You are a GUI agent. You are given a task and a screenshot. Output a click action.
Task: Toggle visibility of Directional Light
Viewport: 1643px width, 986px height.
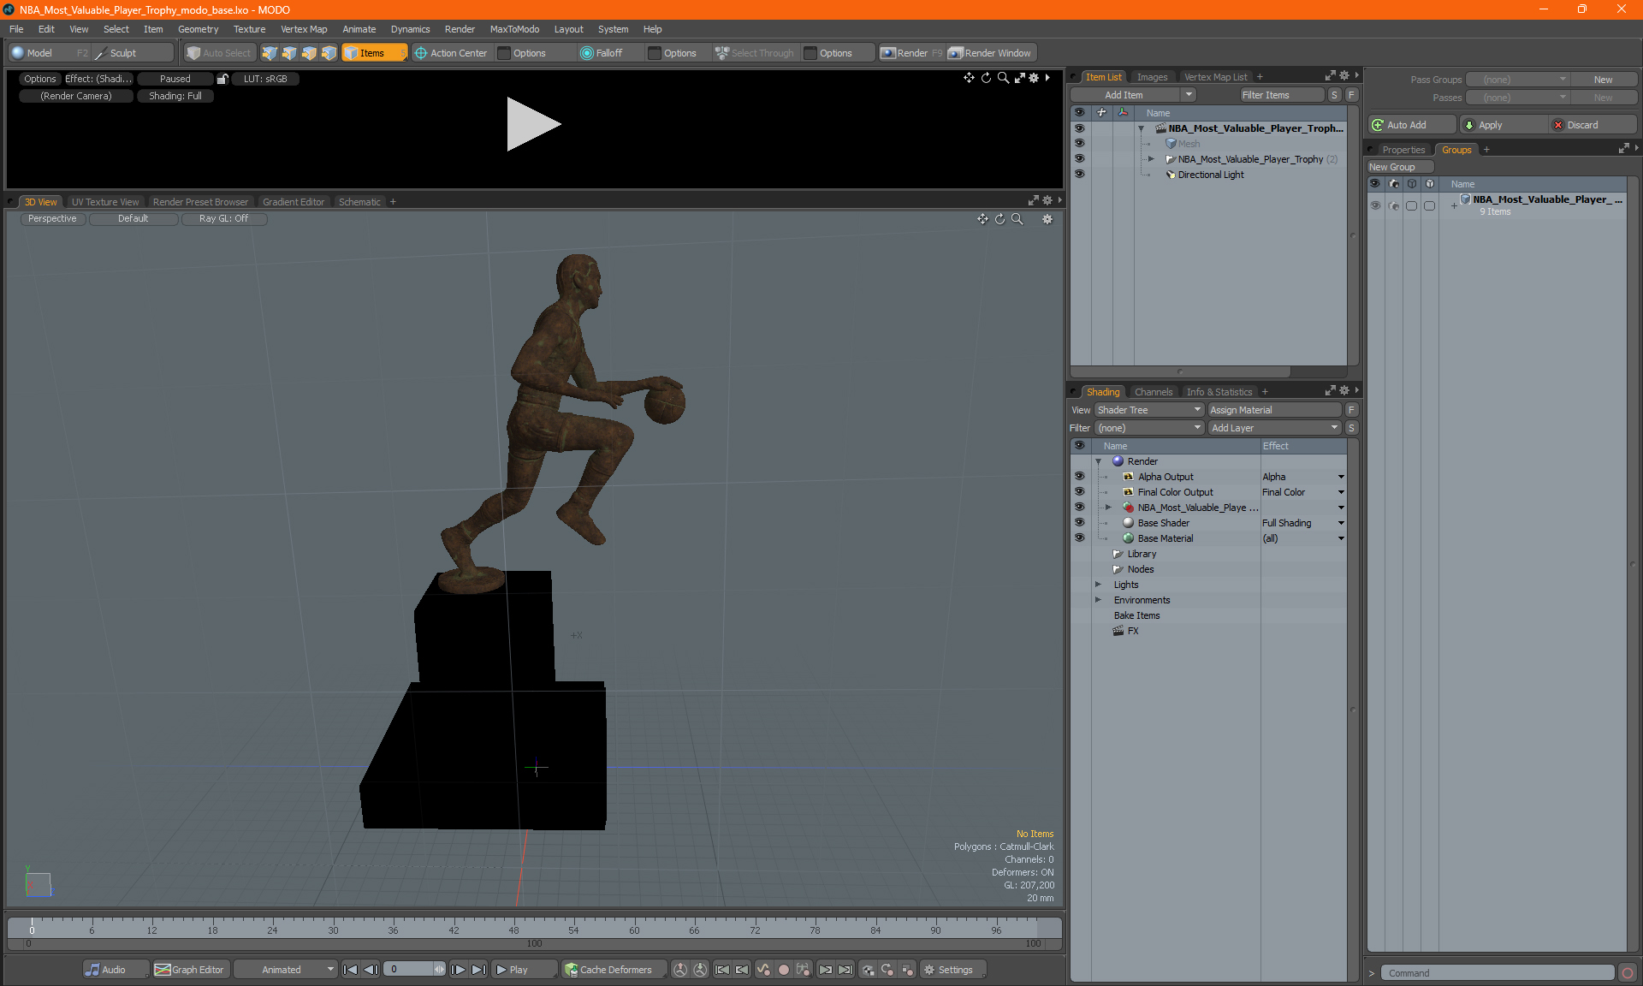[x=1079, y=174]
